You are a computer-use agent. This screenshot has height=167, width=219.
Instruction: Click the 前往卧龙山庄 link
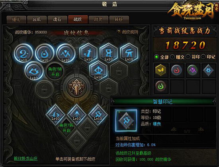pos(25,158)
